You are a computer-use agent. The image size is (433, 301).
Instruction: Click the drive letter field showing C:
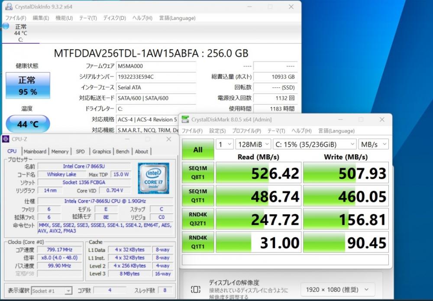point(156,109)
